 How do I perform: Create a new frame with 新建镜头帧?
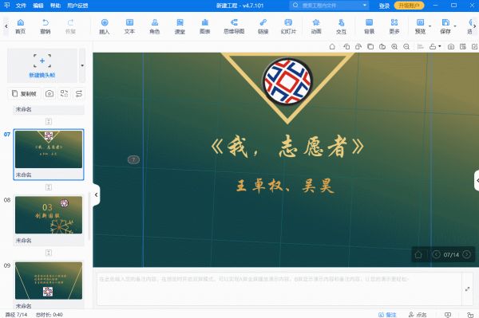(42, 65)
